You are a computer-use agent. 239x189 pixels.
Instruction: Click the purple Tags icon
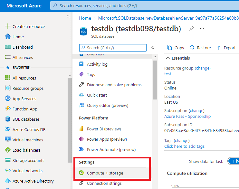[81, 74]
